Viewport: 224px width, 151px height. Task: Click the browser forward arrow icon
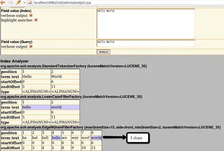[x=10, y=2]
